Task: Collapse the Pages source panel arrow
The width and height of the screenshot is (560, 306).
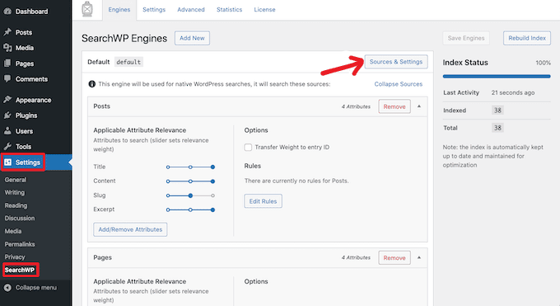Action: click(419, 257)
